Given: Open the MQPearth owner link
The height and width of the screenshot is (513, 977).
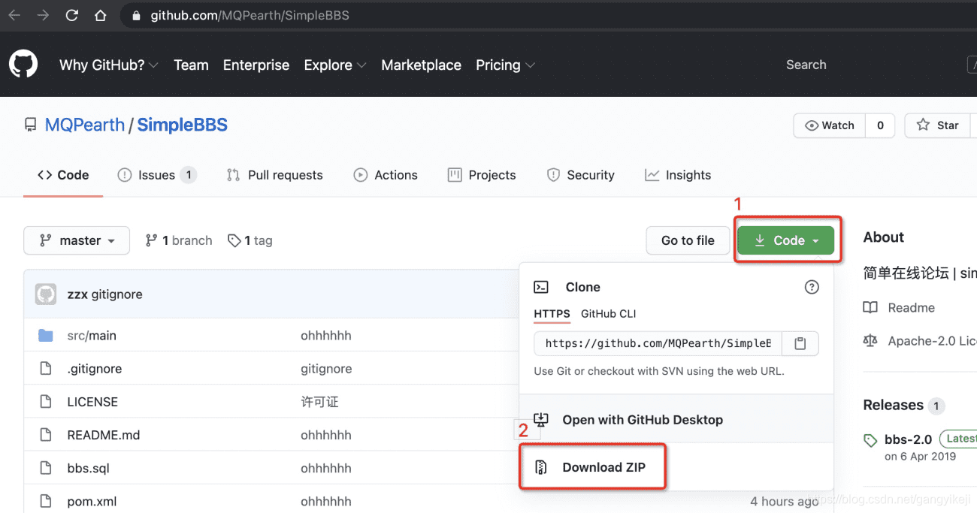Looking at the screenshot, I should pyautogui.click(x=85, y=125).
